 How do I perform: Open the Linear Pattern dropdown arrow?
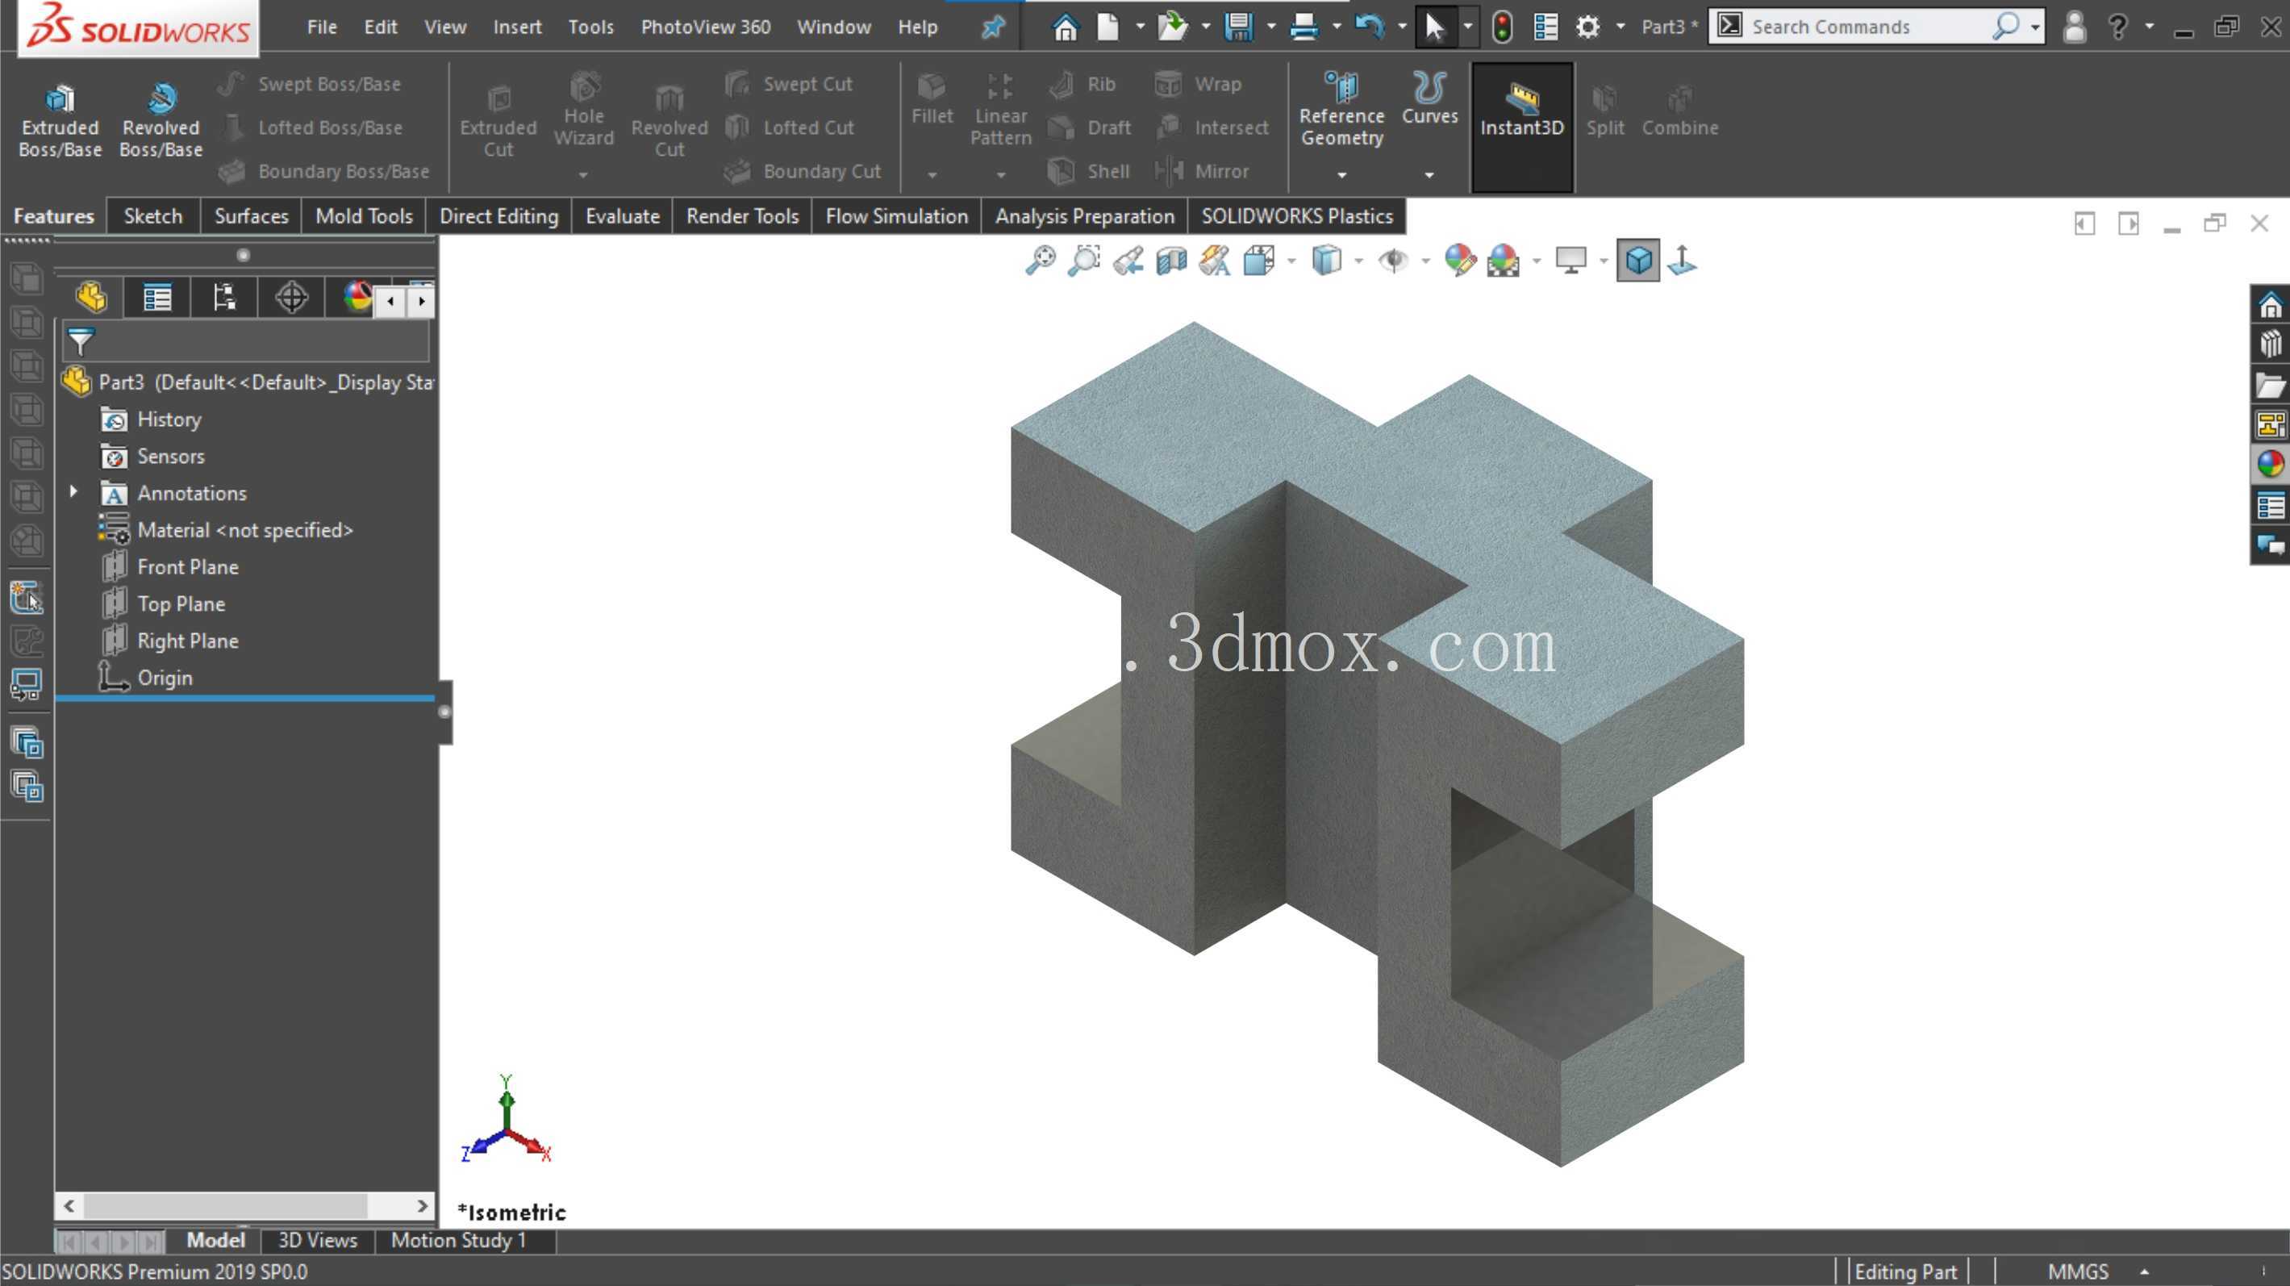tap(1001, 175)
